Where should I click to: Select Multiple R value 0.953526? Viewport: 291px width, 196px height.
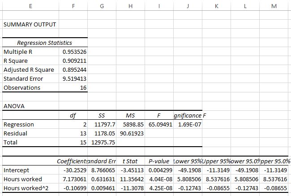74,52
